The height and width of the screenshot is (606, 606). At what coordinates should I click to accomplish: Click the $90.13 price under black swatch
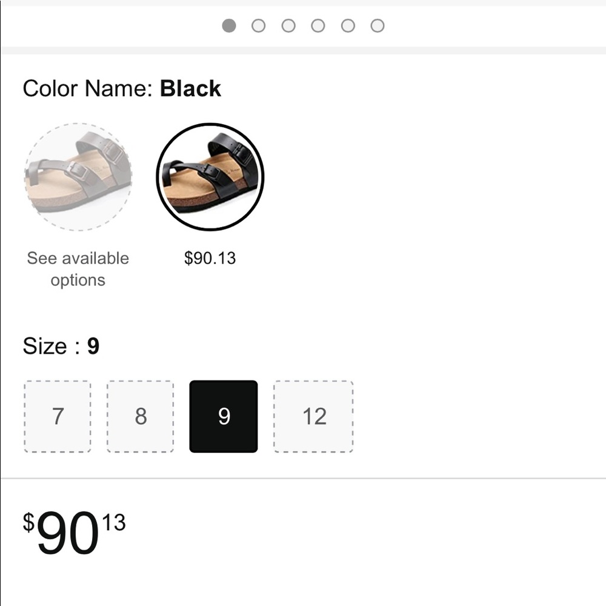click(210, 258)
